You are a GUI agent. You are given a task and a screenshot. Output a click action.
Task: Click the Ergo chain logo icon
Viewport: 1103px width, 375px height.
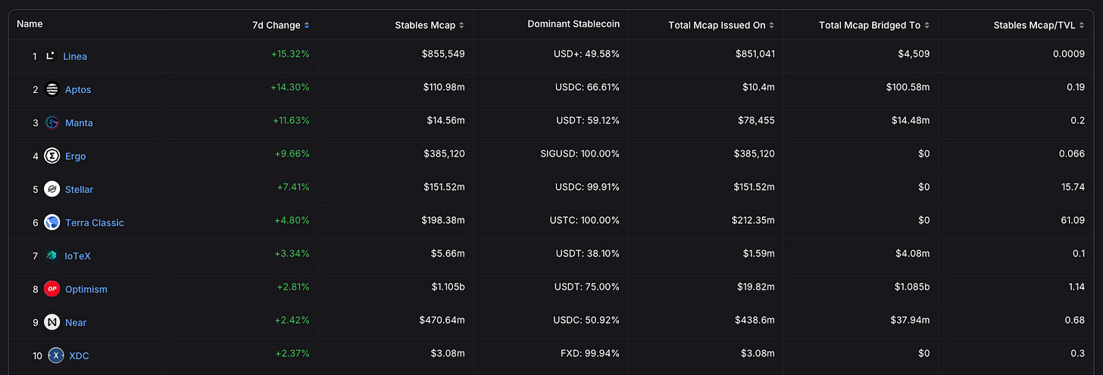pyautogui.click(x=52, y=156)
